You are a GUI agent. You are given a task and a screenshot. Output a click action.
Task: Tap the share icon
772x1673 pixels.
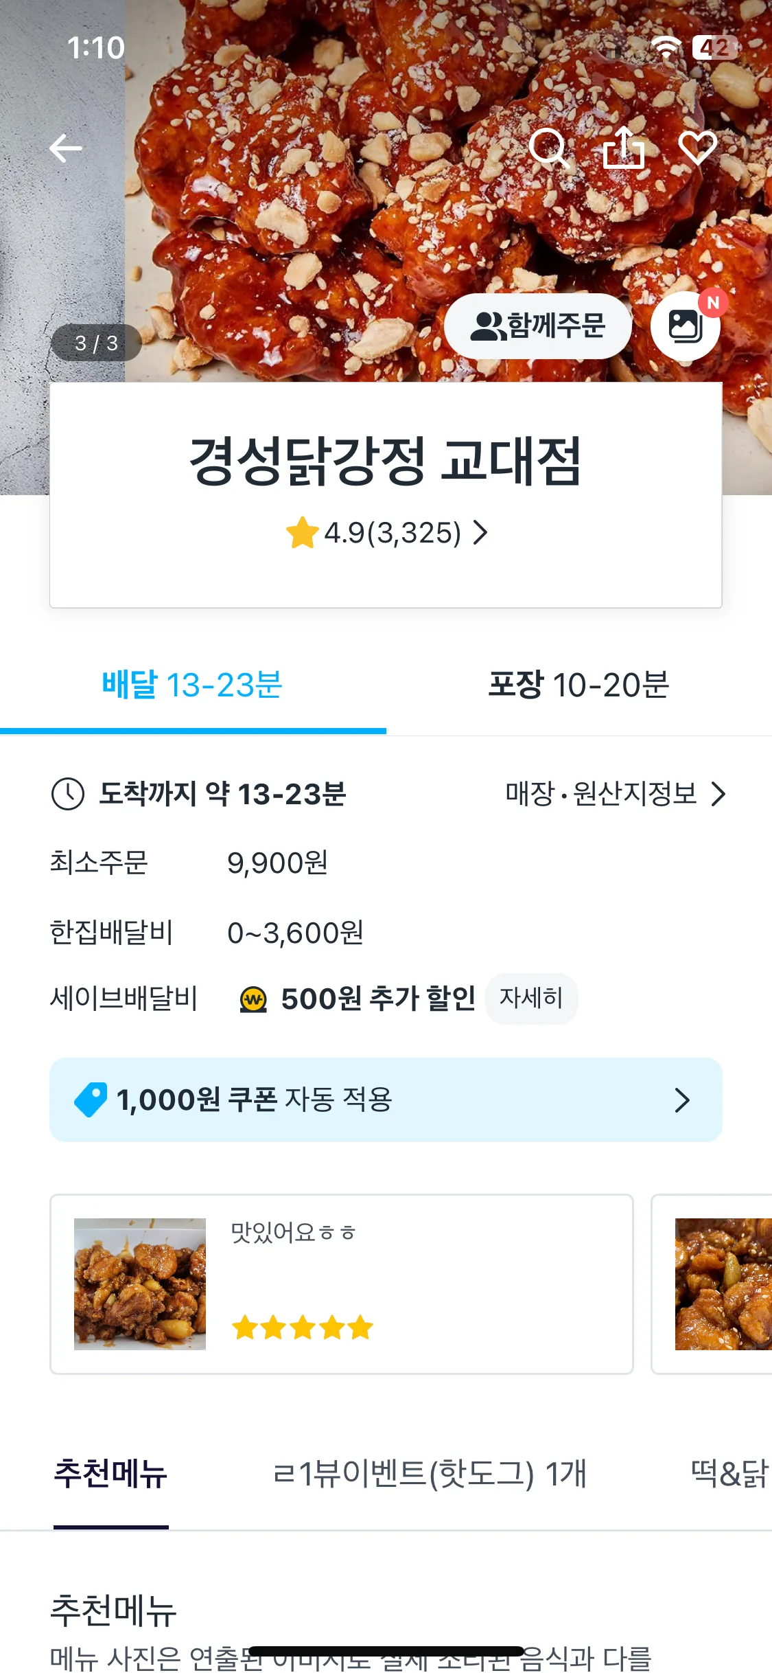tap(623, 148)
